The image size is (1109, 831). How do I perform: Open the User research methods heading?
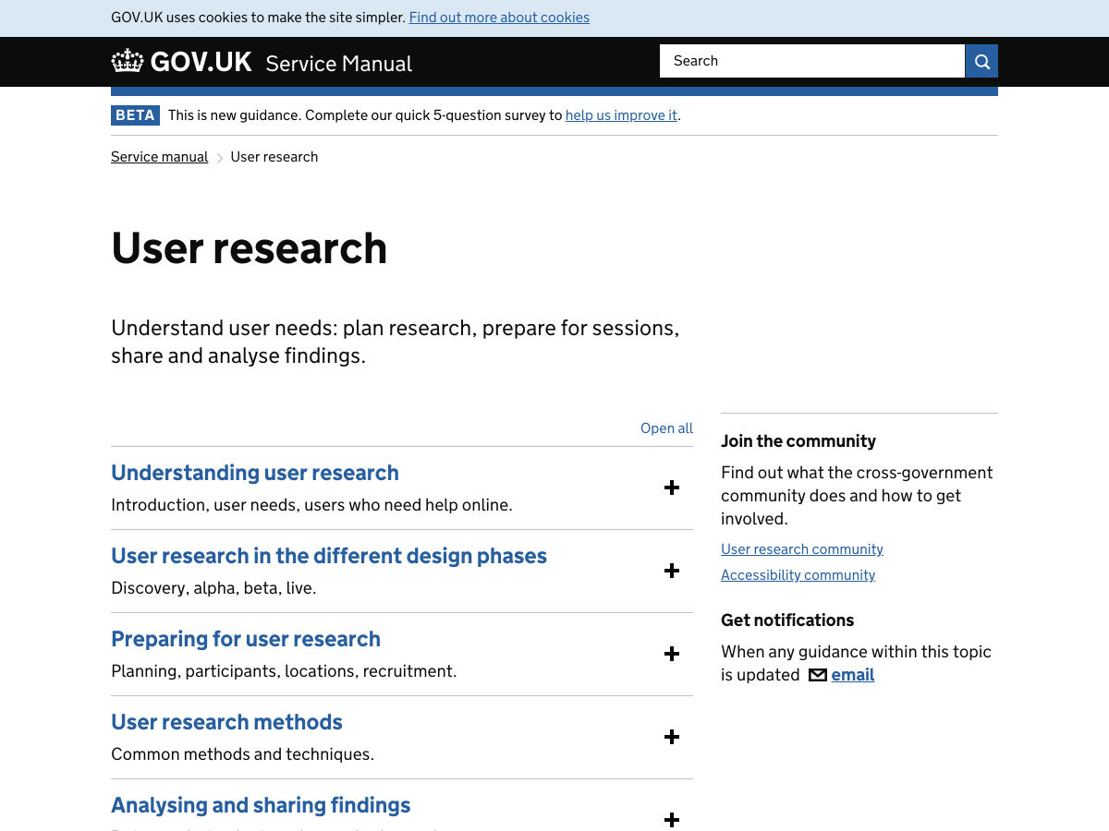[x=226, y=722]
